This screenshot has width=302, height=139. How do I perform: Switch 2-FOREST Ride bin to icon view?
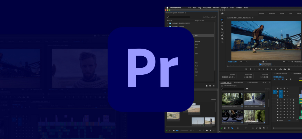(229, 128)
